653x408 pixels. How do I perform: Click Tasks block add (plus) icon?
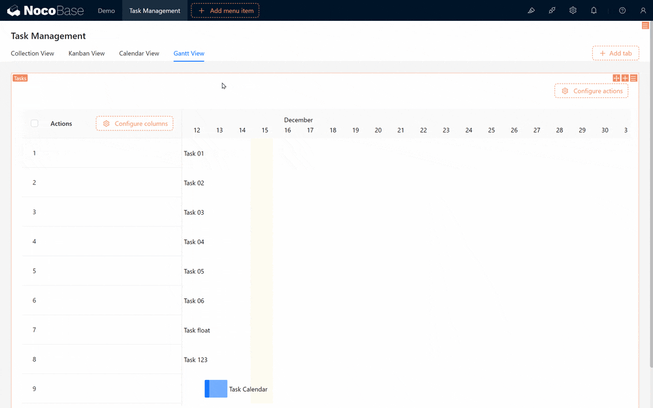click(x=625, y=78)
